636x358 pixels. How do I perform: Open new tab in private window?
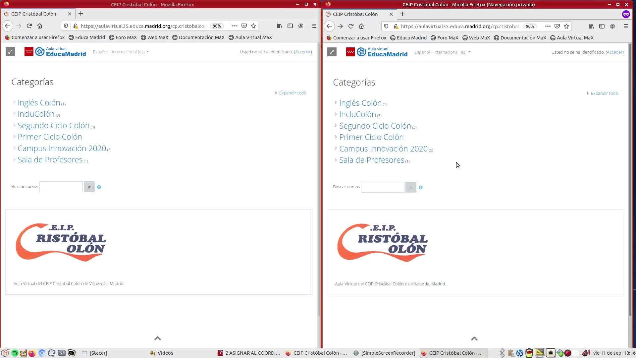point(402,14)
